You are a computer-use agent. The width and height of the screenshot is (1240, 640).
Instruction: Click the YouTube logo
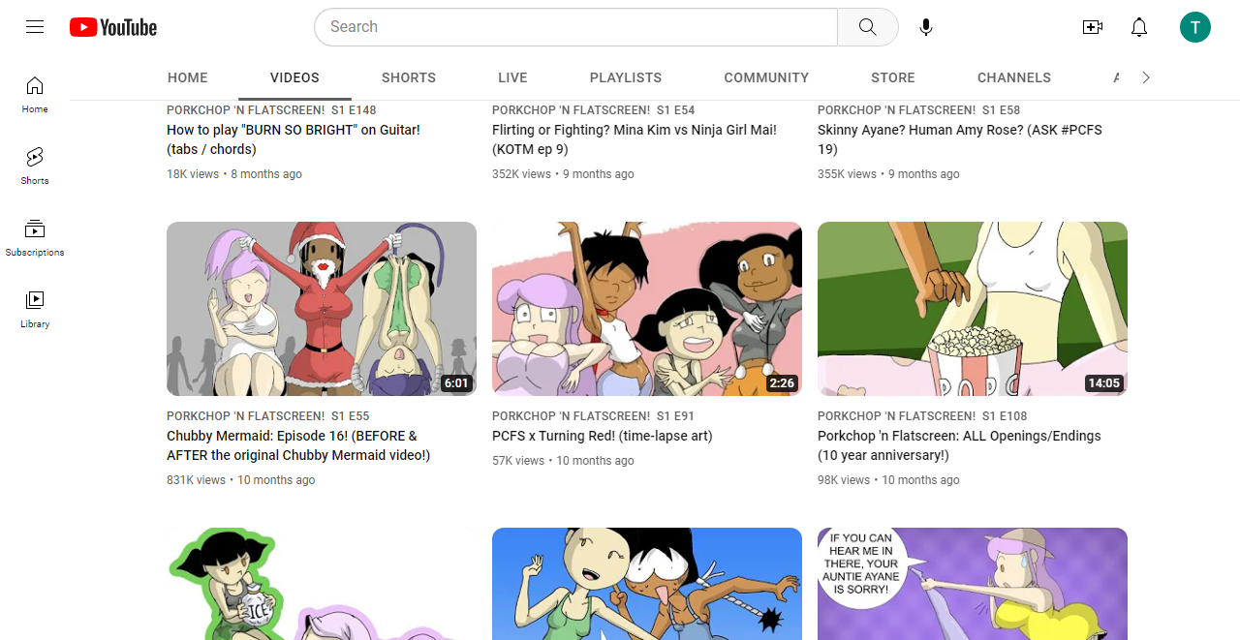pos(113,27)
